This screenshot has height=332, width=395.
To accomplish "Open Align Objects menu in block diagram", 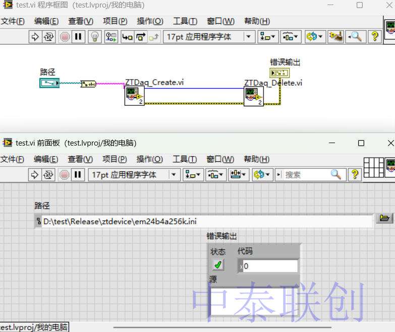I will (268, 37).
